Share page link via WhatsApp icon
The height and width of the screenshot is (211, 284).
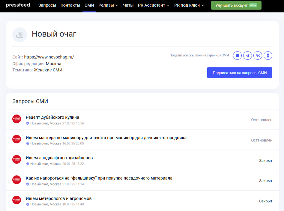237,55
